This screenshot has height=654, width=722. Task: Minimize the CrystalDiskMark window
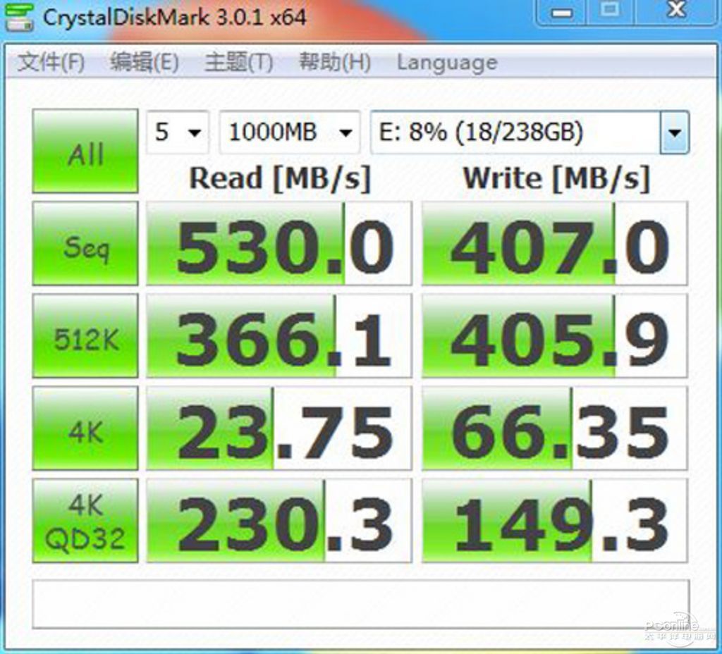561,12
